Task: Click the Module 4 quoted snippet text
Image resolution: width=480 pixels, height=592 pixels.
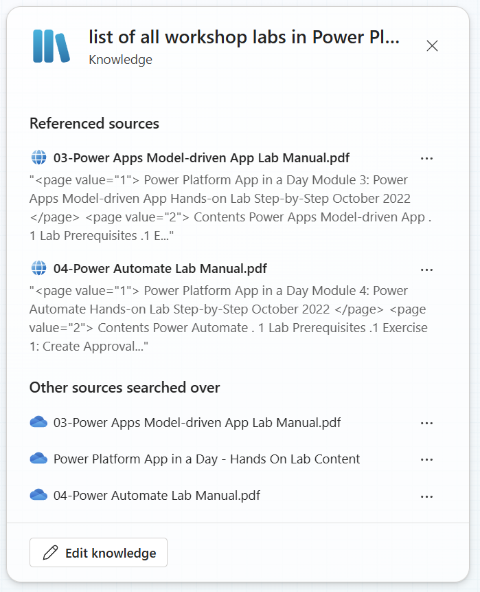Action: [229, 318]
